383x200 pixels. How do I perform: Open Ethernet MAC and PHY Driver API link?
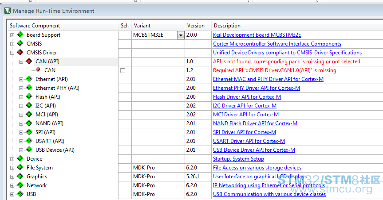(268, 79)
